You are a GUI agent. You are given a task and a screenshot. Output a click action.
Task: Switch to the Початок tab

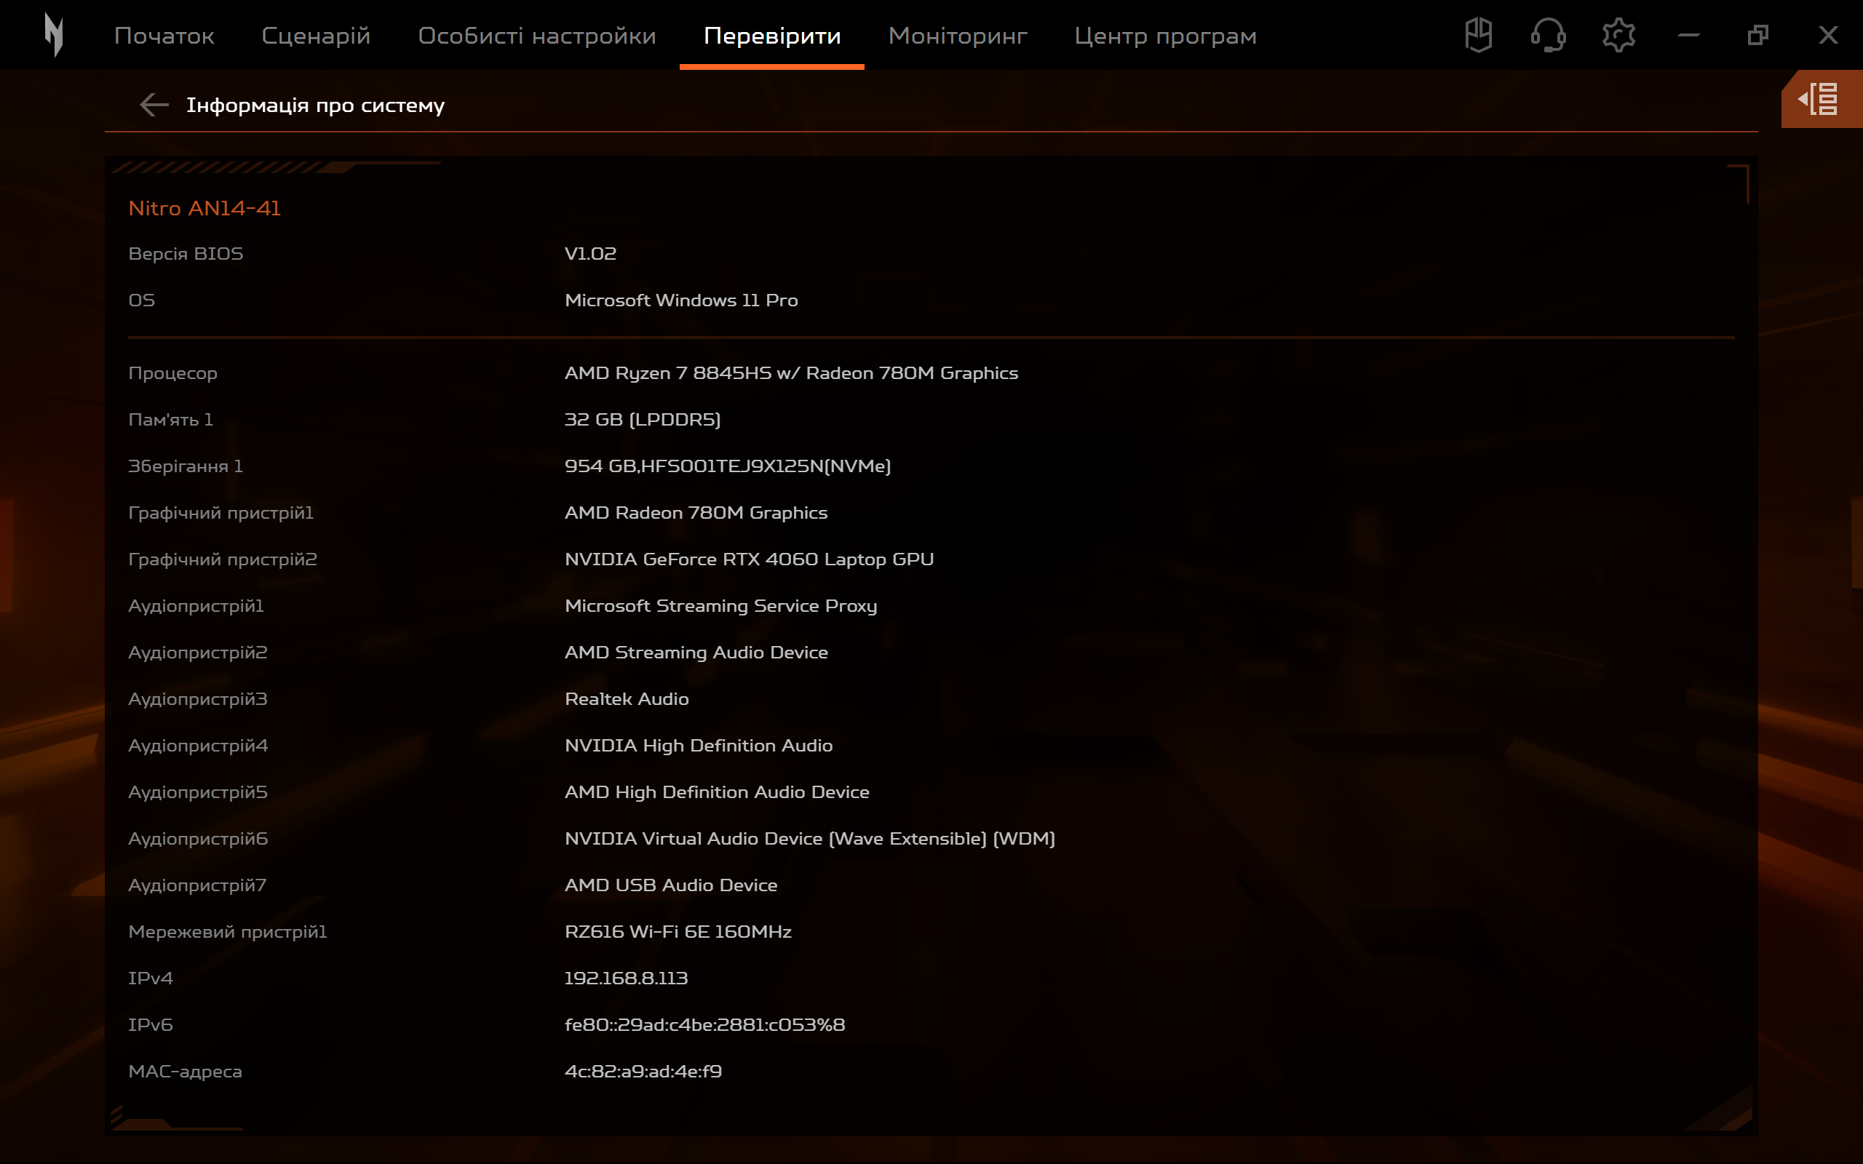(163, 36)
